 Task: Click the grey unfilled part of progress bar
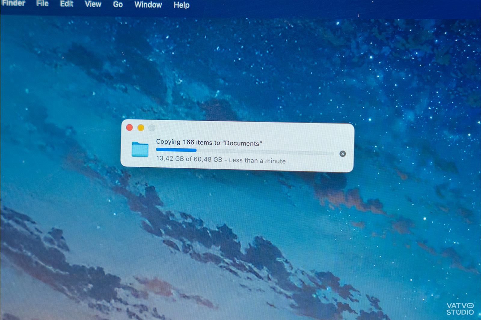pyautogui.click(x=265, y=152)
